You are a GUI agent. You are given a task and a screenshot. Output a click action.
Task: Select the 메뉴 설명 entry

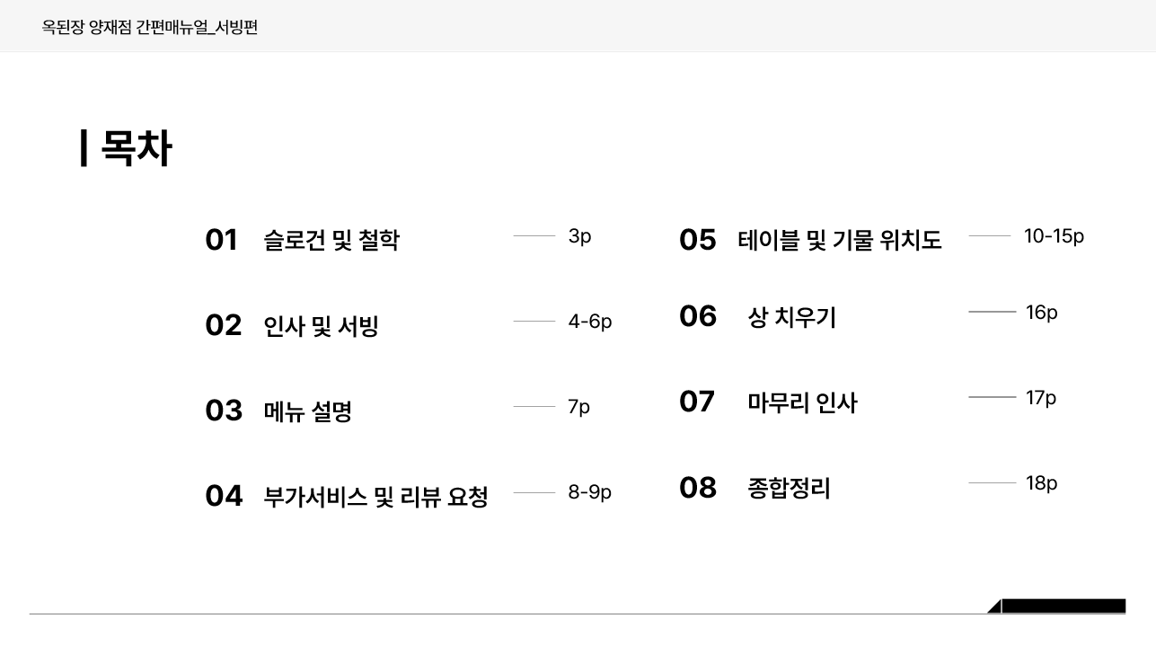307,411
